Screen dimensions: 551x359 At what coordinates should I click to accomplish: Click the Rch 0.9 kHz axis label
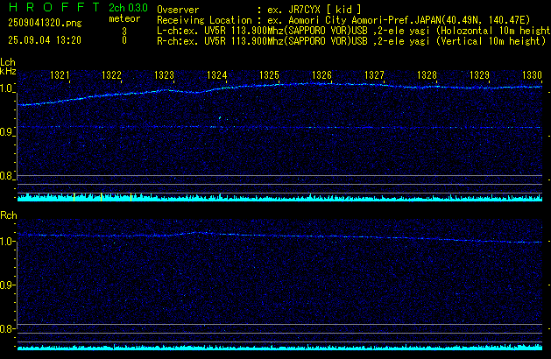tap(6, 285)
